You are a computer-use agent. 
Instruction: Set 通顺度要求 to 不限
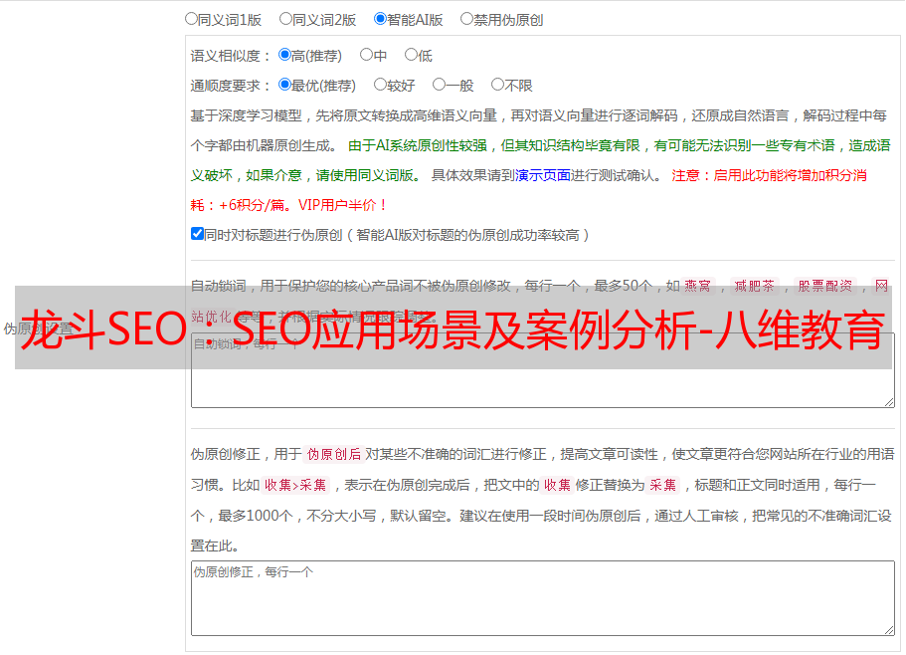497,85
